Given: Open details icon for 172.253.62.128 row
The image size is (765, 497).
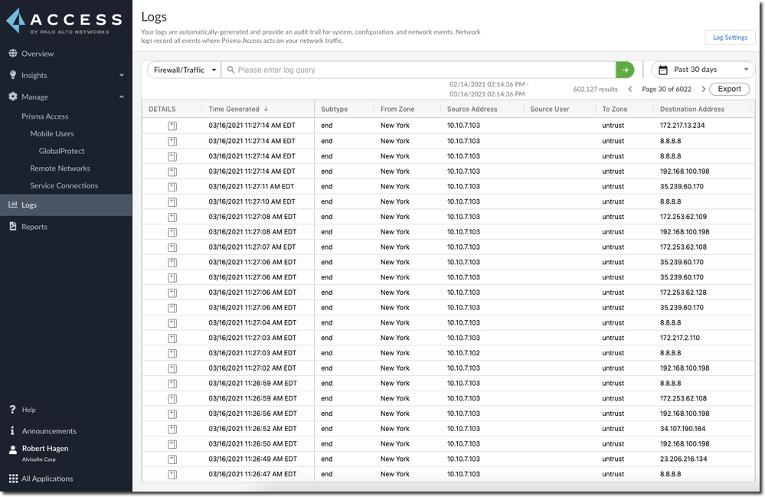Looking at the screenshot, I should click(172, 293).
